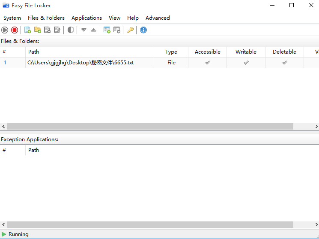The image size is (319, 239).
Task: Click the Add File toolbar icon
Action: point(28,30)
